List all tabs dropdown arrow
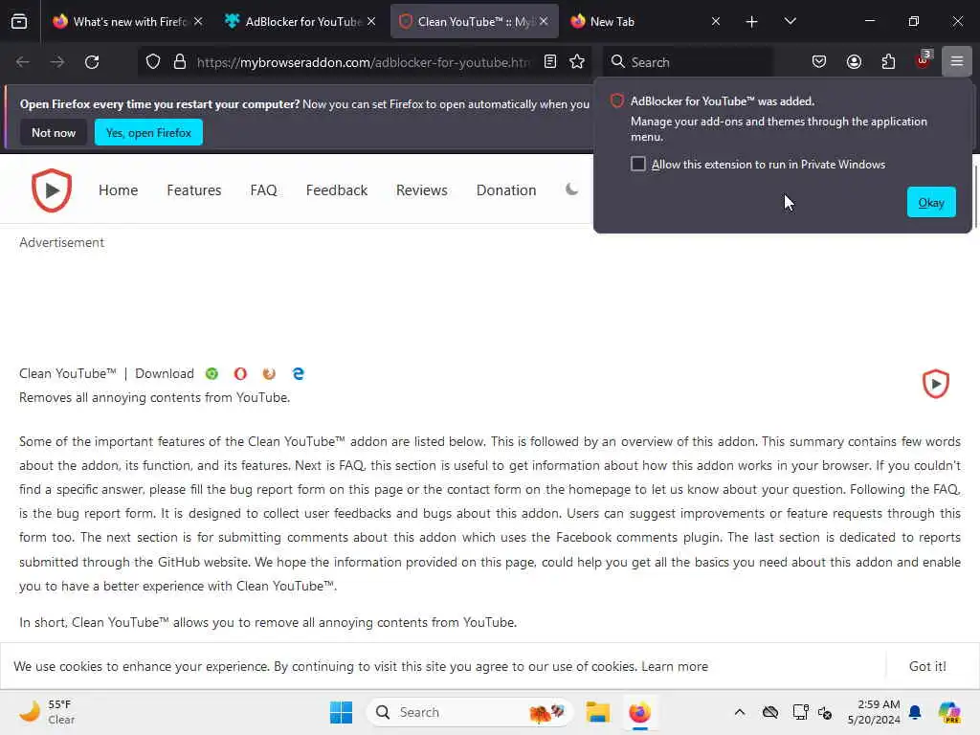Screen dimensions: 980x735 [790, 21]
